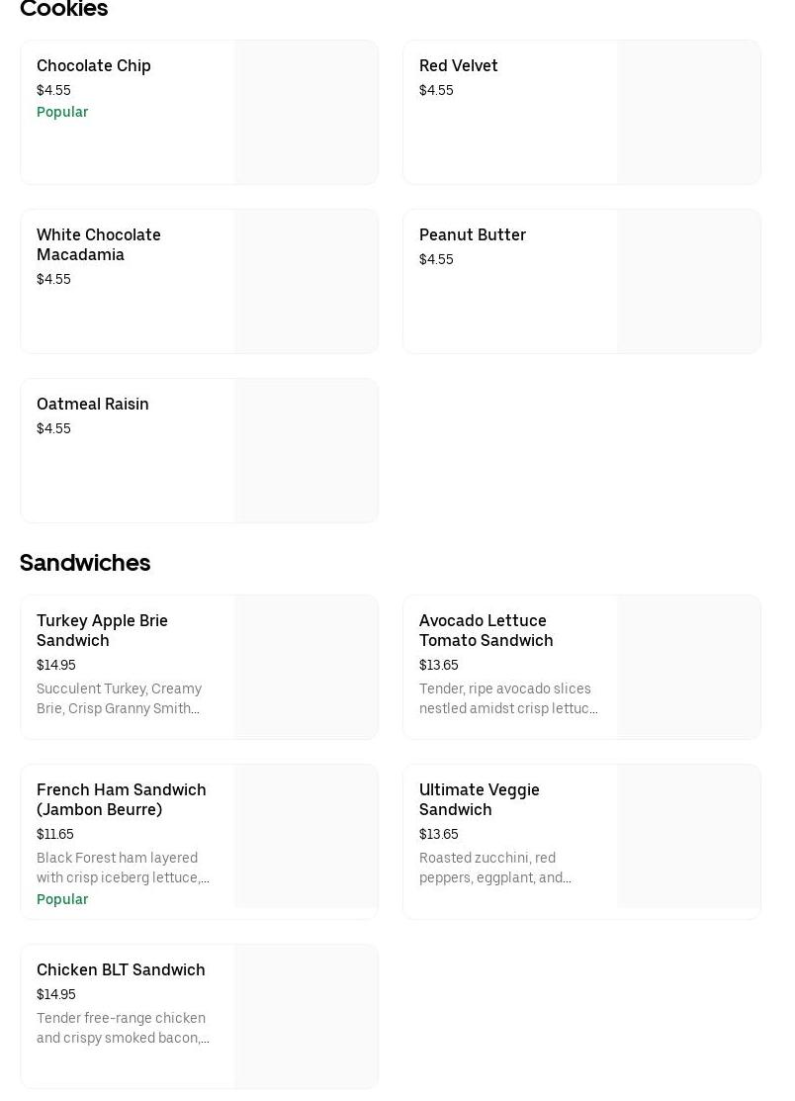The height and width of the screenshot is (1101, 795).
Task: Choose the Peanut Butter cookie title
Action: [472, 234]
